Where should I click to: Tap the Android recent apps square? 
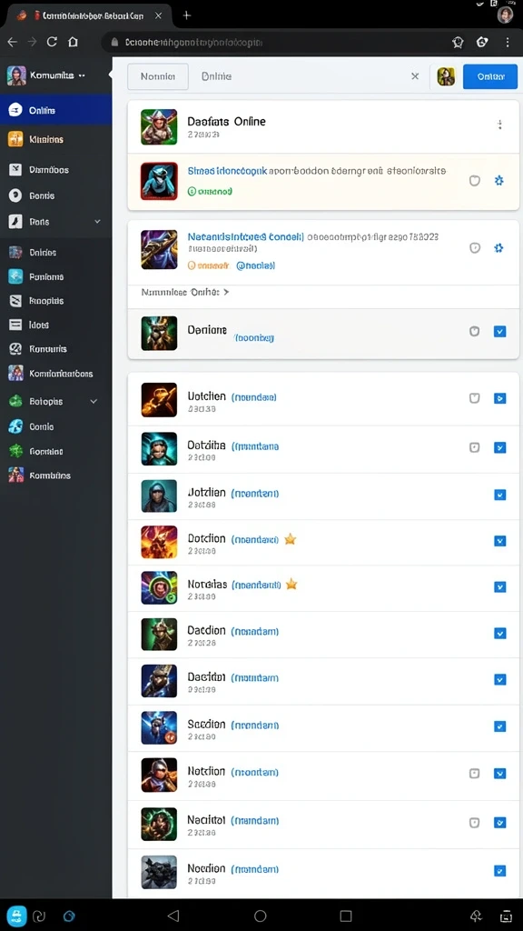(346, 916)
